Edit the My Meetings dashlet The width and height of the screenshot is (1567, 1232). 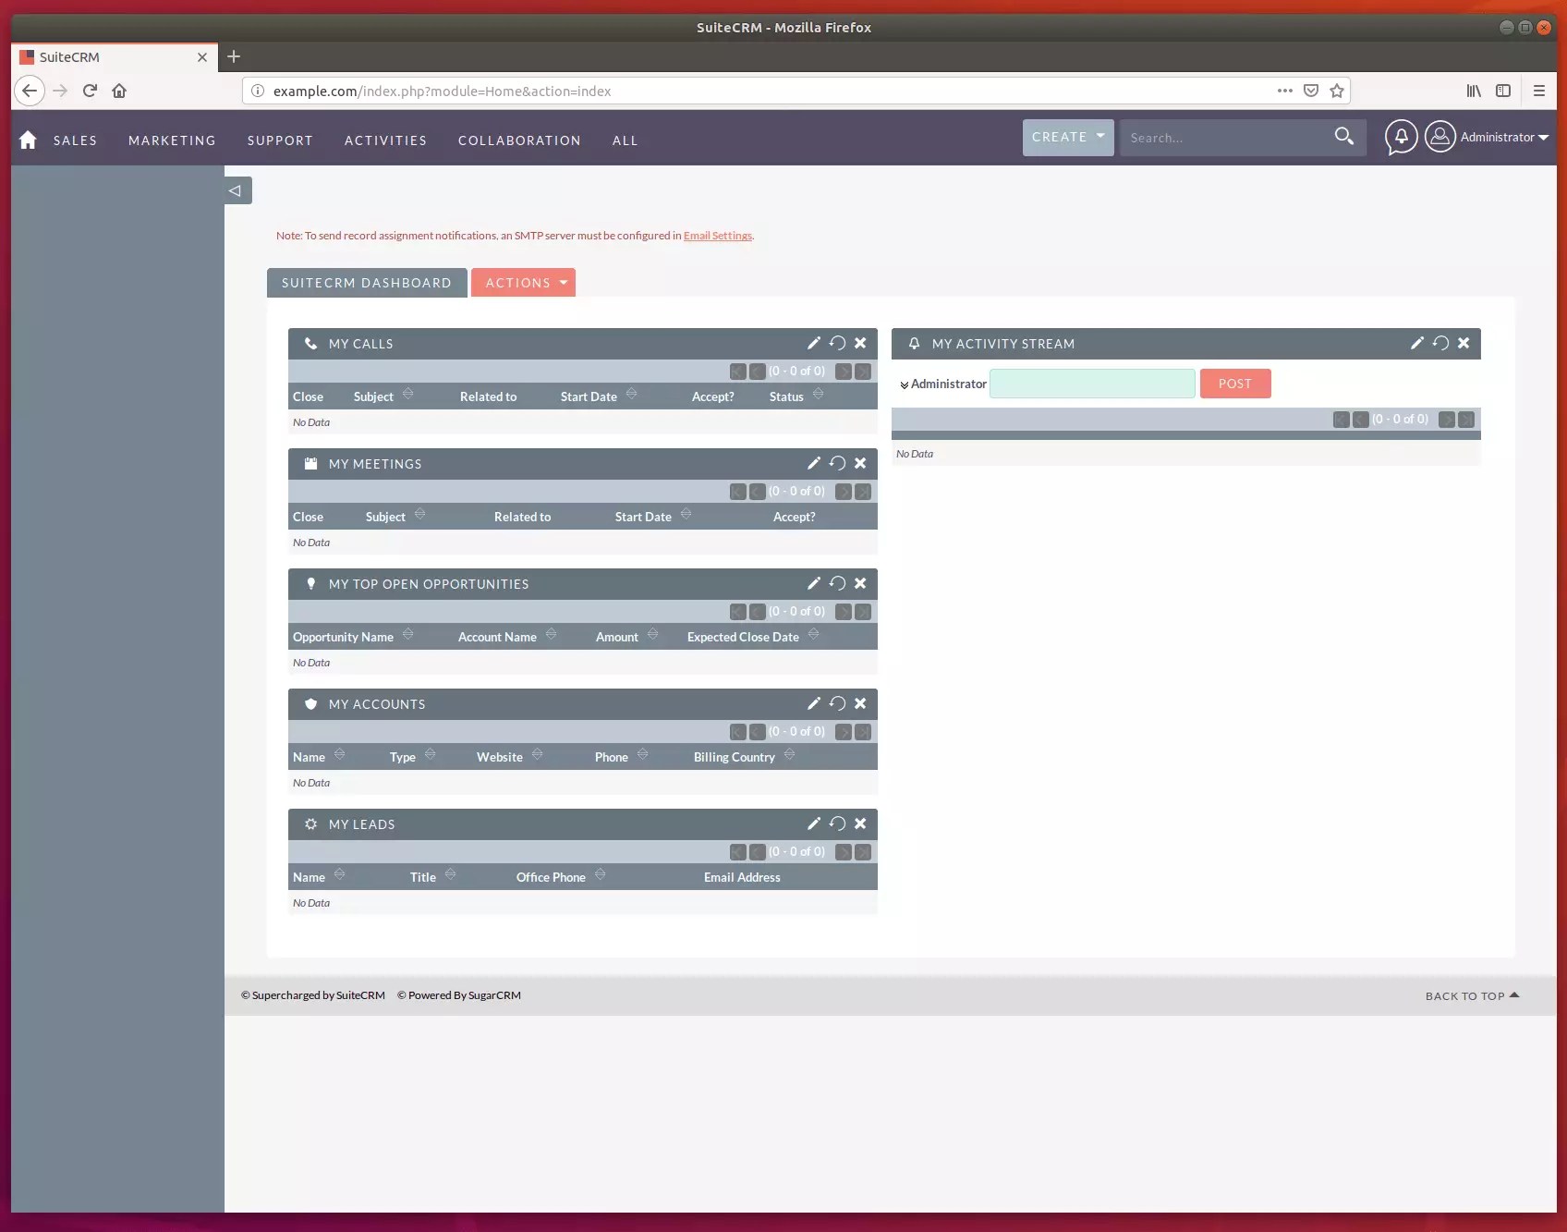814,463
